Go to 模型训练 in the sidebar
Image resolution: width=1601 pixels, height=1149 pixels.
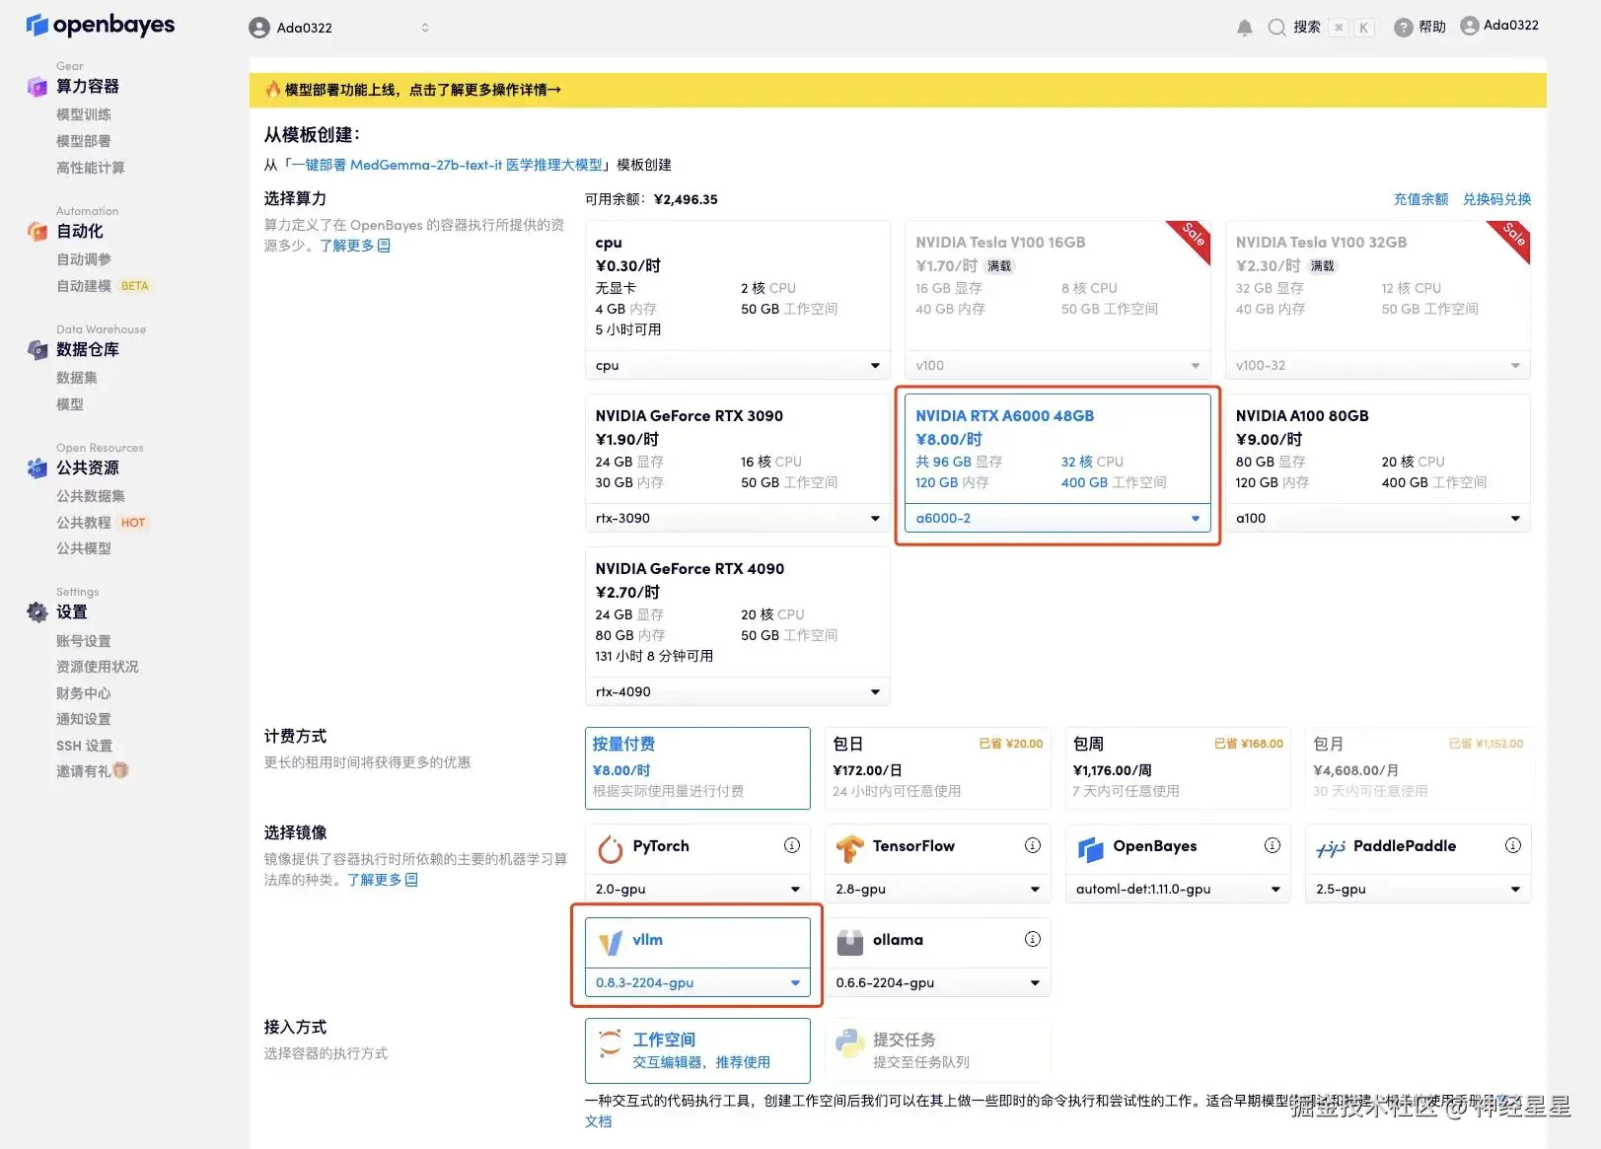tap(84, 115)
